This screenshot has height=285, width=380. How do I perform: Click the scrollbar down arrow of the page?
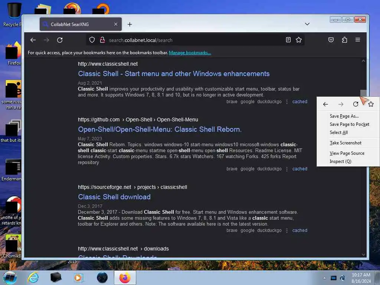click(363, 255)
